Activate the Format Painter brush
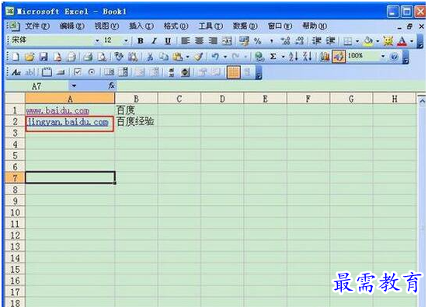The height and width of the screenshot is (307, 428). [x=198, y=57]
